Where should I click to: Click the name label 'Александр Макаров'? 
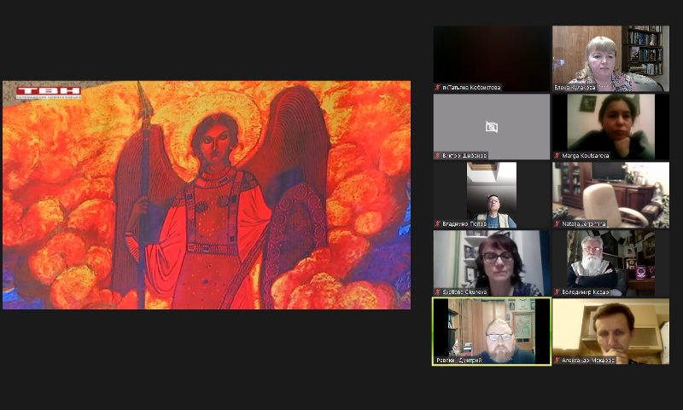point(588,360)
